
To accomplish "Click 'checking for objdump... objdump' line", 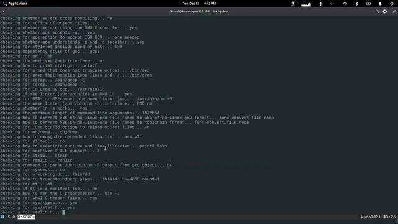I will 39,132.
